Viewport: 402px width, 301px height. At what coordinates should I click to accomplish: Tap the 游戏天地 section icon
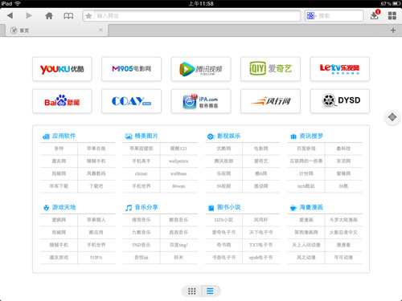(47, 208)
